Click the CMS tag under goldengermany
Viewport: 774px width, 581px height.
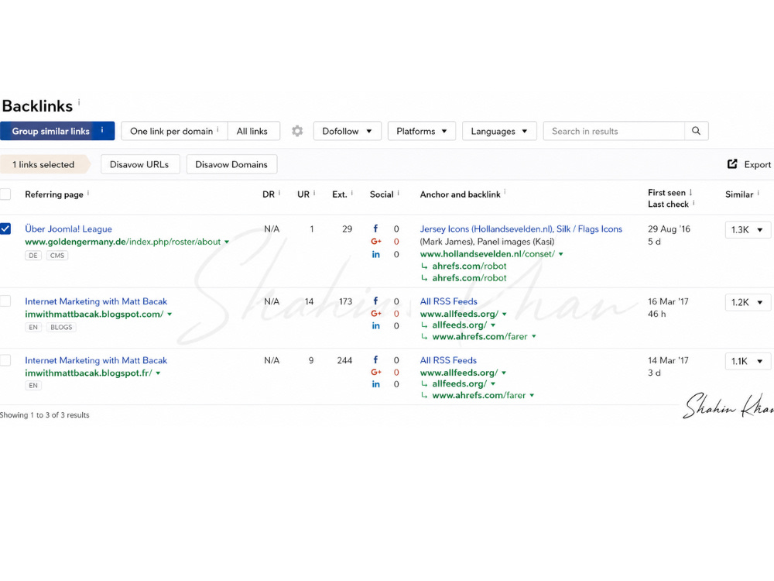(x=57, y=256)
